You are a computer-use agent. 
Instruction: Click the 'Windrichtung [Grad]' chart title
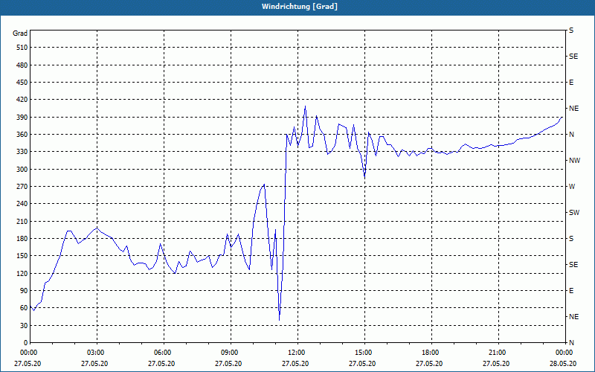tap(300, 7)
